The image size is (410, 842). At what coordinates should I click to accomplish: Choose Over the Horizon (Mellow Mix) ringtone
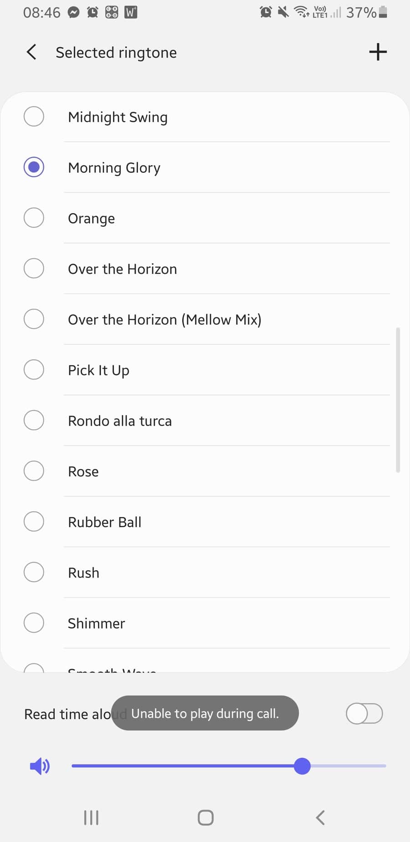[x=205, y=319]
